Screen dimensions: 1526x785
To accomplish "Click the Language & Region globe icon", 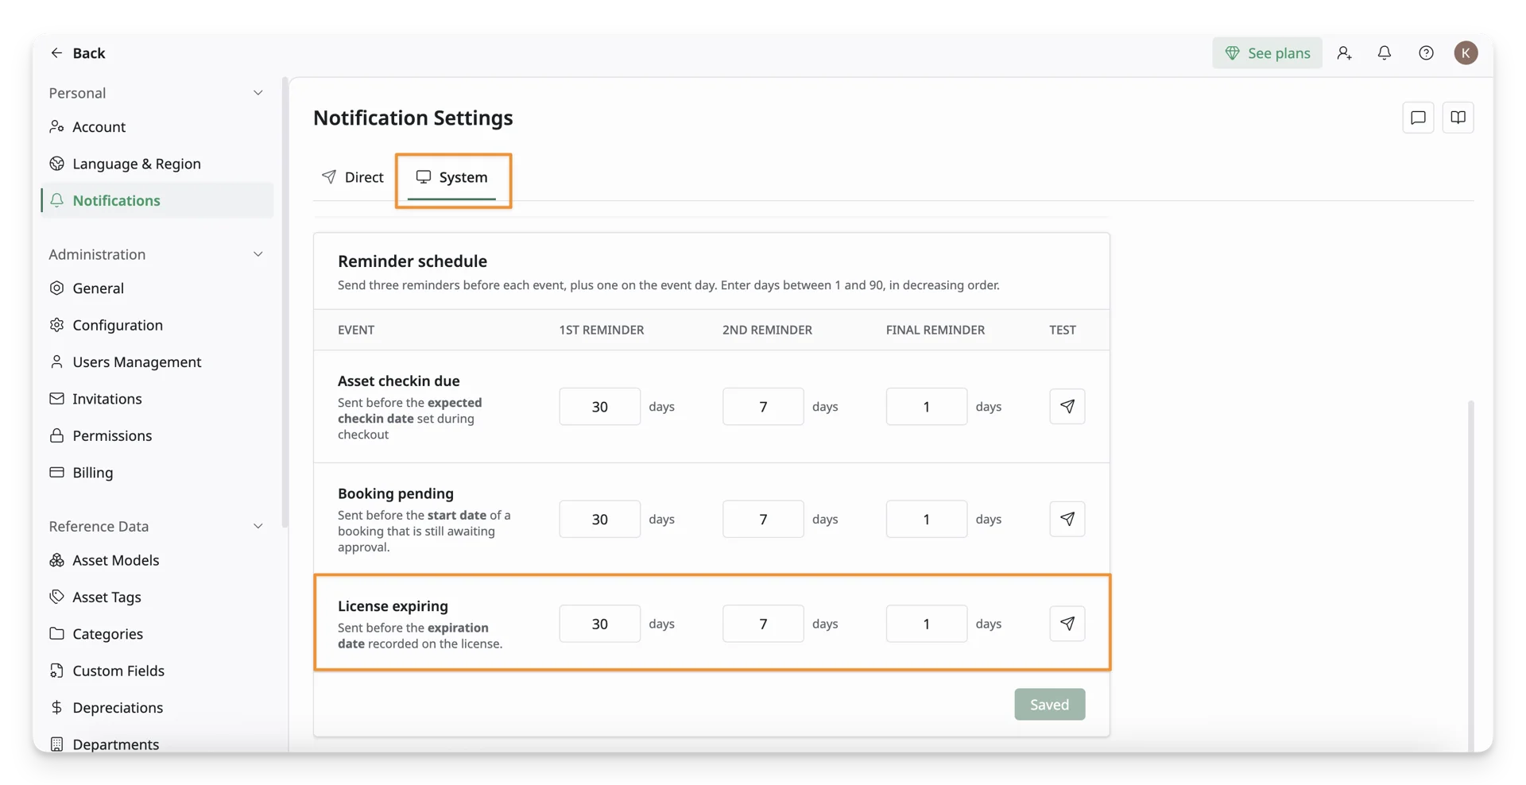I will click(x=56, y=164).
